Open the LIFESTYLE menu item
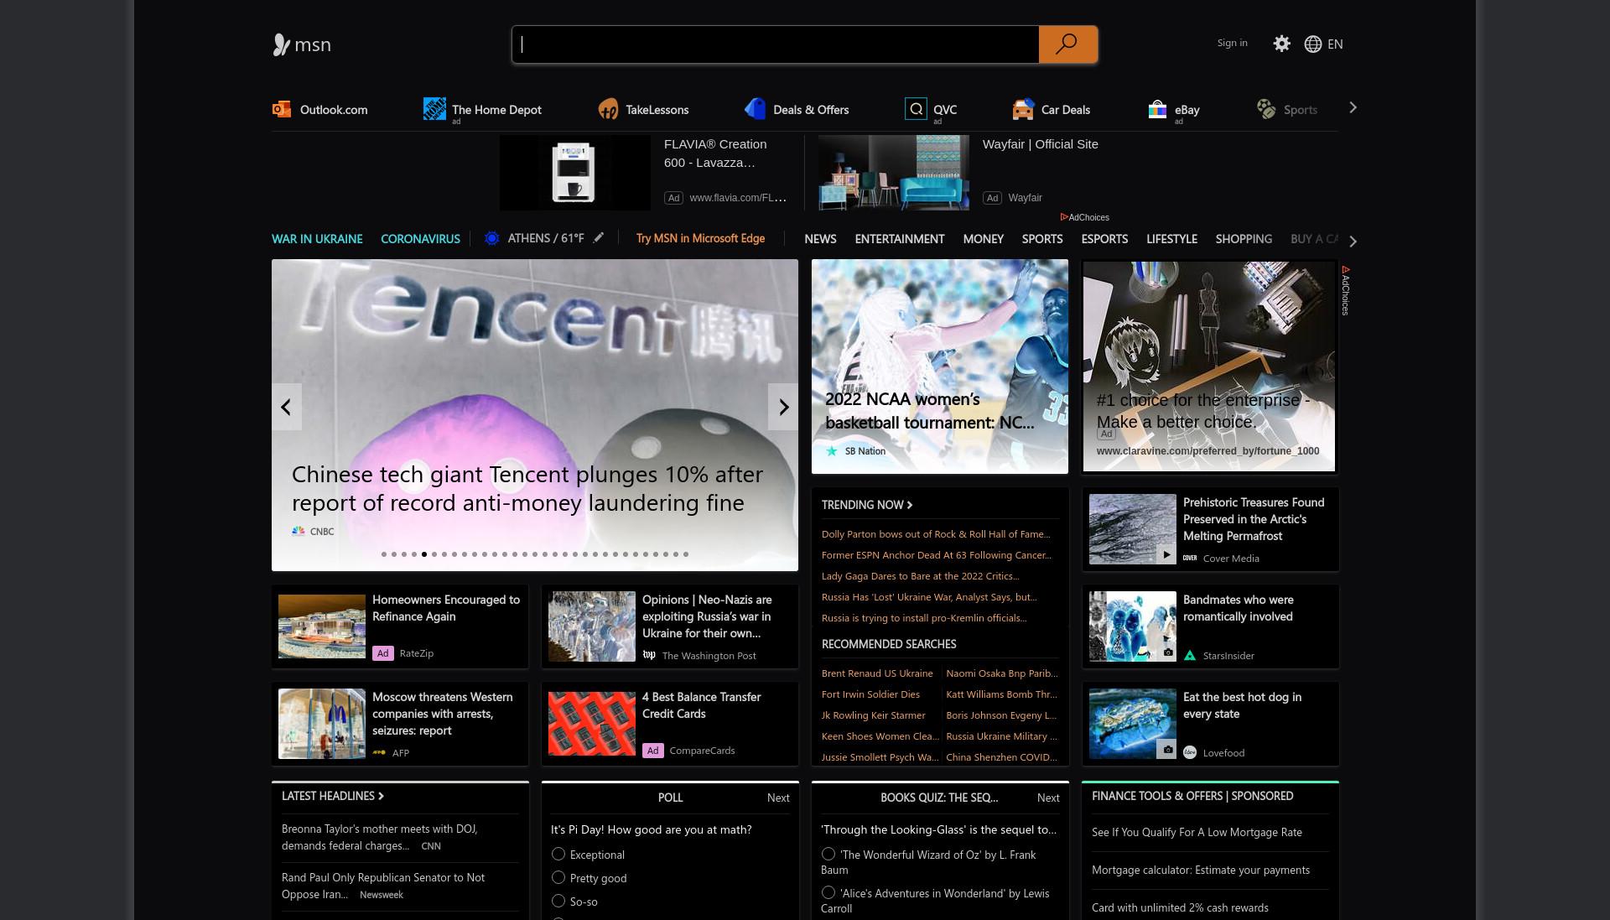 1171,239
